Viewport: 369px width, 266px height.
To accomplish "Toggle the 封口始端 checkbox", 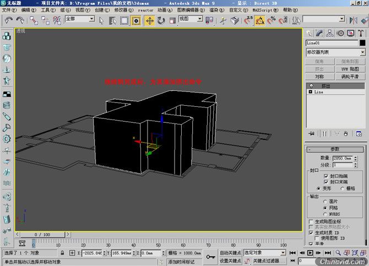I will click(326, 176).
